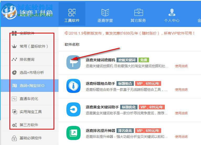
Task: Launch the 逐鹿关键词挖掘机 signpost icon
Action: [73, 62]
